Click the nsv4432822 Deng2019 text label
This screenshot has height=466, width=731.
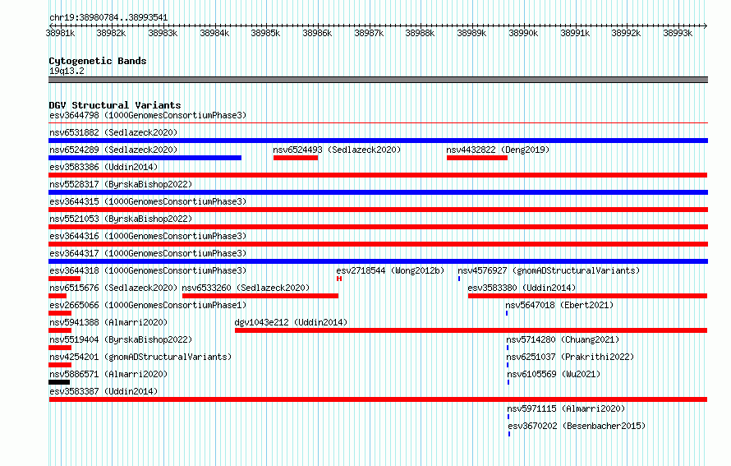click(498, 150)
